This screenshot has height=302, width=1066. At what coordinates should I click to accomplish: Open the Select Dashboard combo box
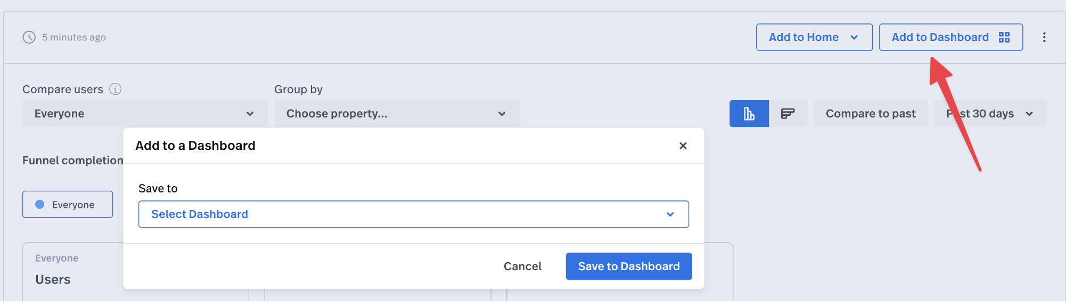413,214
